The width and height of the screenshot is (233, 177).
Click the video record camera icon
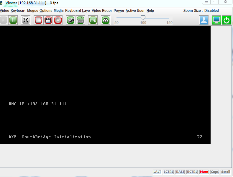coord(93,20)
